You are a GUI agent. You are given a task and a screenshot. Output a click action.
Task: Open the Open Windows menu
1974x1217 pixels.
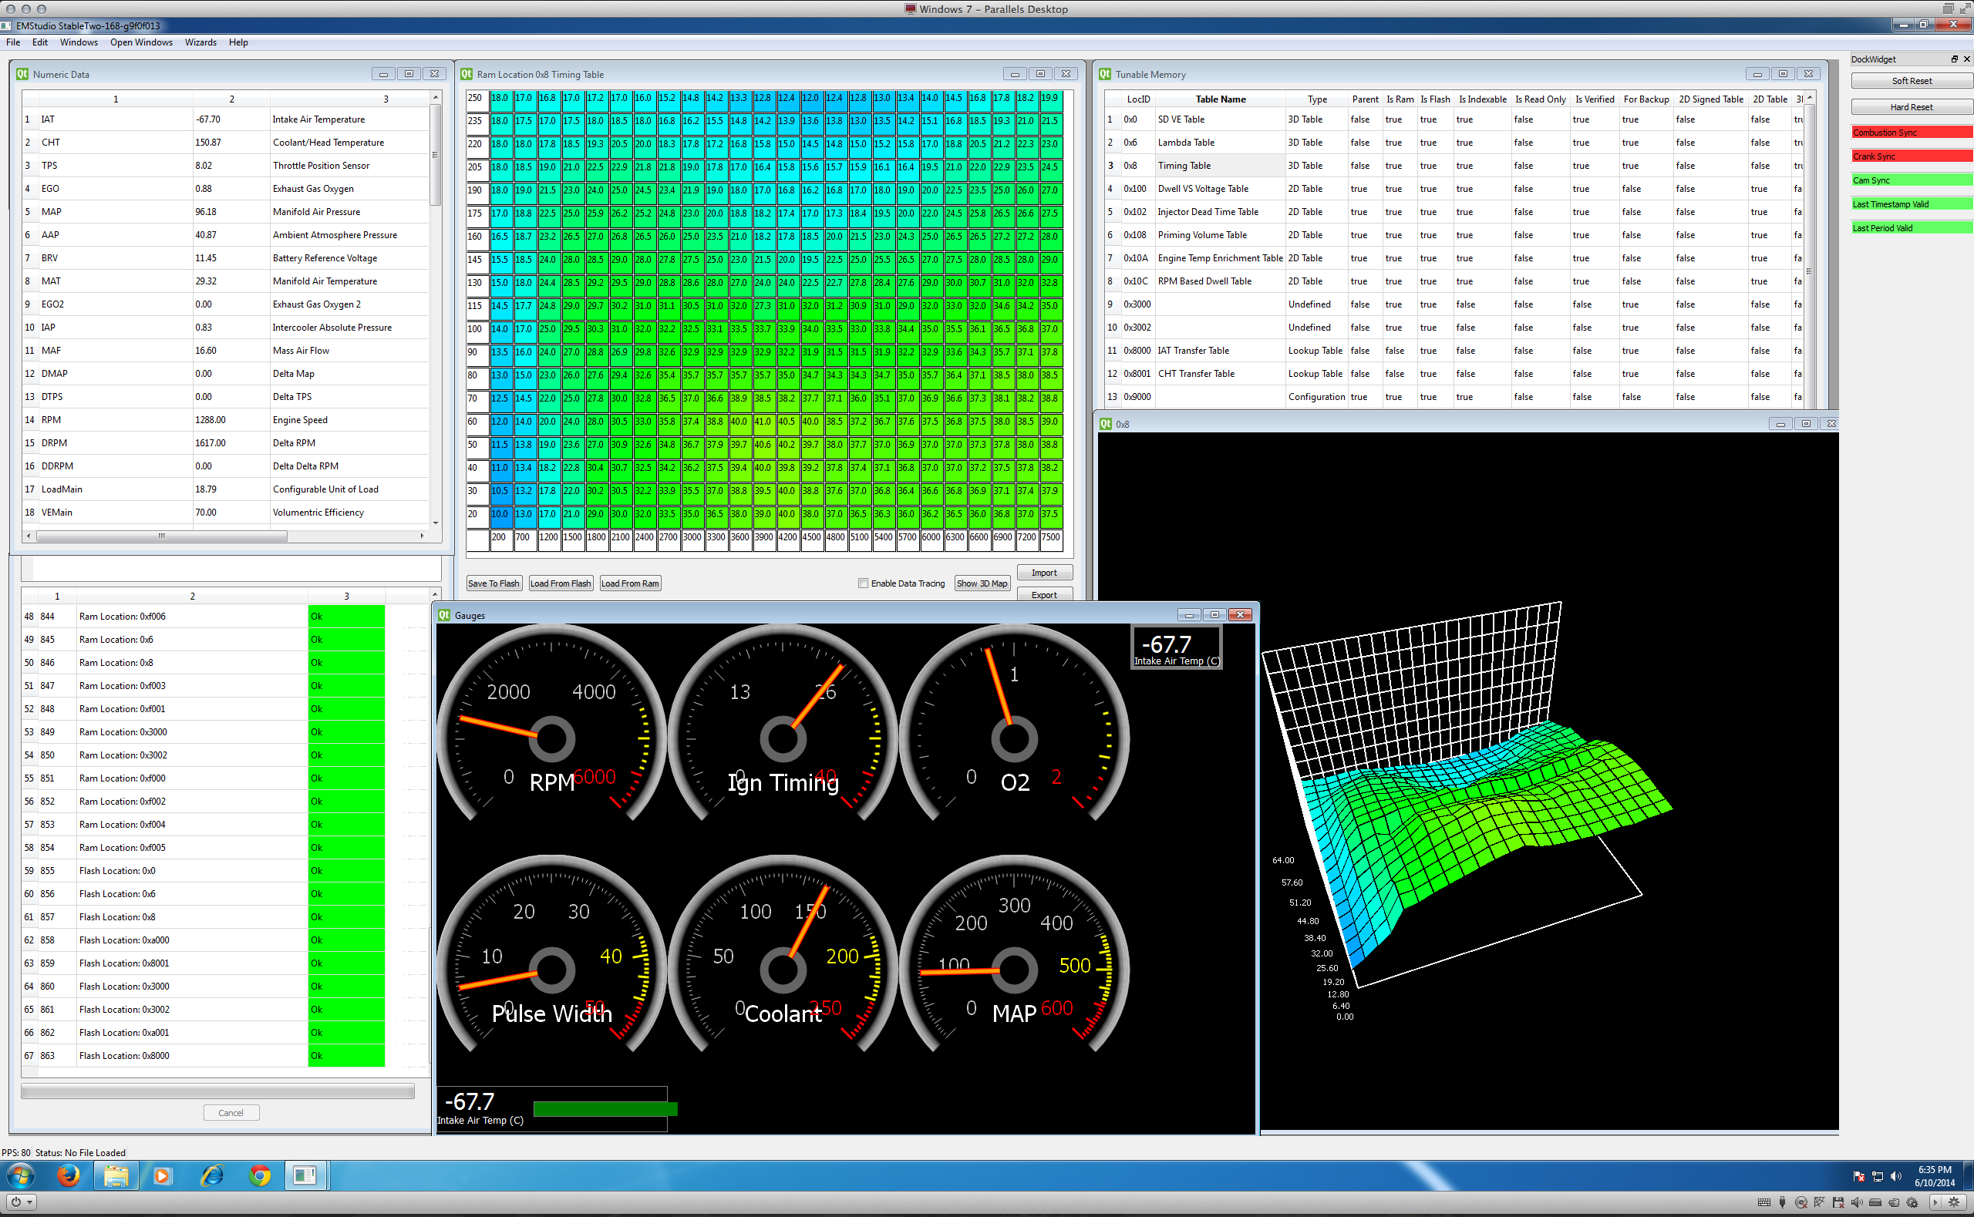pos(141,42)
